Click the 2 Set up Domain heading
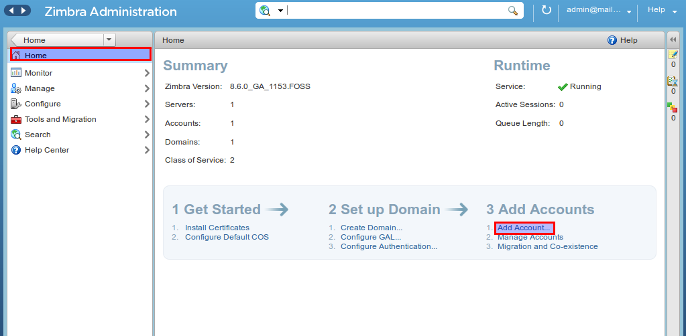This screenshot has width=686, height=336. [384, 209]
